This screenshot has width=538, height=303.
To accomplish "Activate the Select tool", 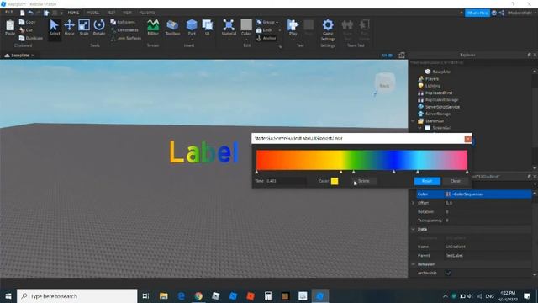I will click(x=54, y=27).
